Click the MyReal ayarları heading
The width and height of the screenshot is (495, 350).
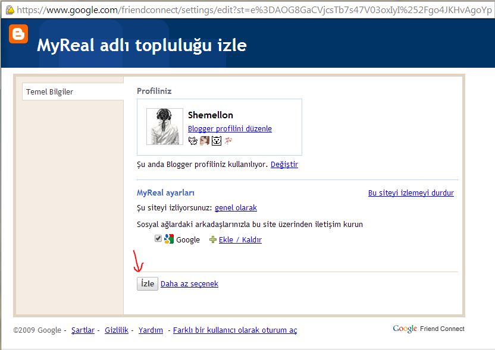point(165,193)
